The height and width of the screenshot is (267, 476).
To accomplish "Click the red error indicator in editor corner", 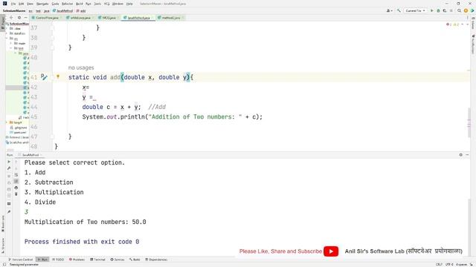I will [x=448, y=24].
